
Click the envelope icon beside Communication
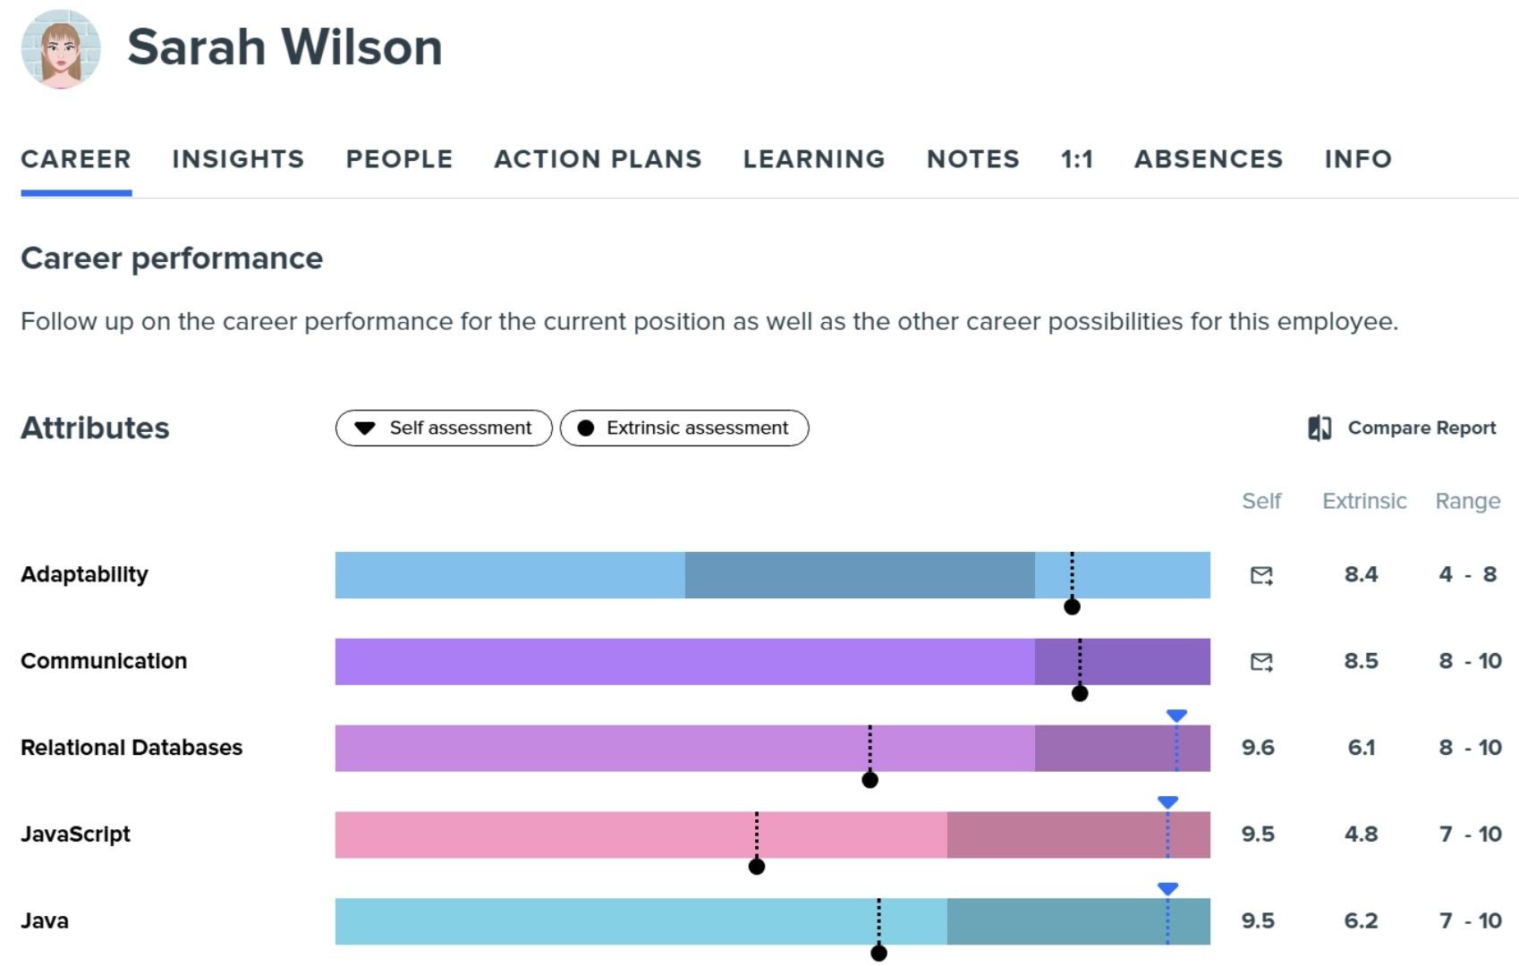click(1262, 663)
